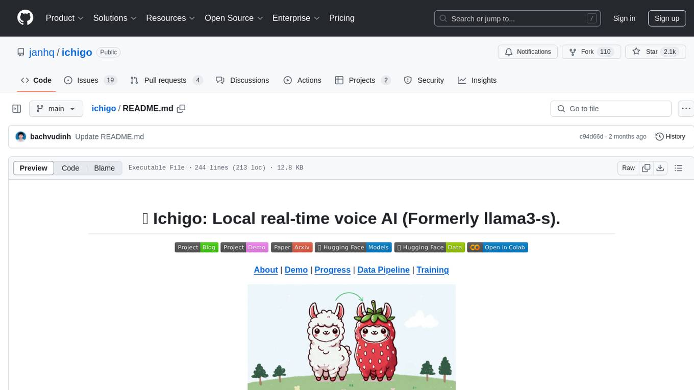
Task: Open the Insights tab
Action: coord(477,80)
